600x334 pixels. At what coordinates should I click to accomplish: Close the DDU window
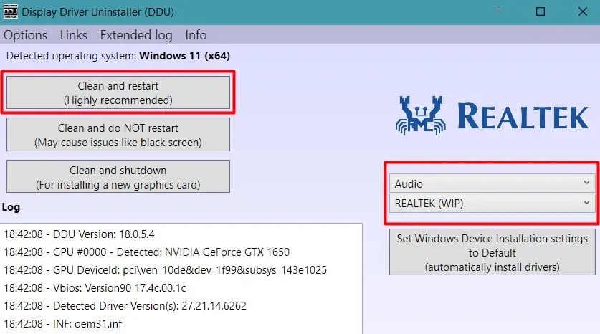(x=582, y=11)
